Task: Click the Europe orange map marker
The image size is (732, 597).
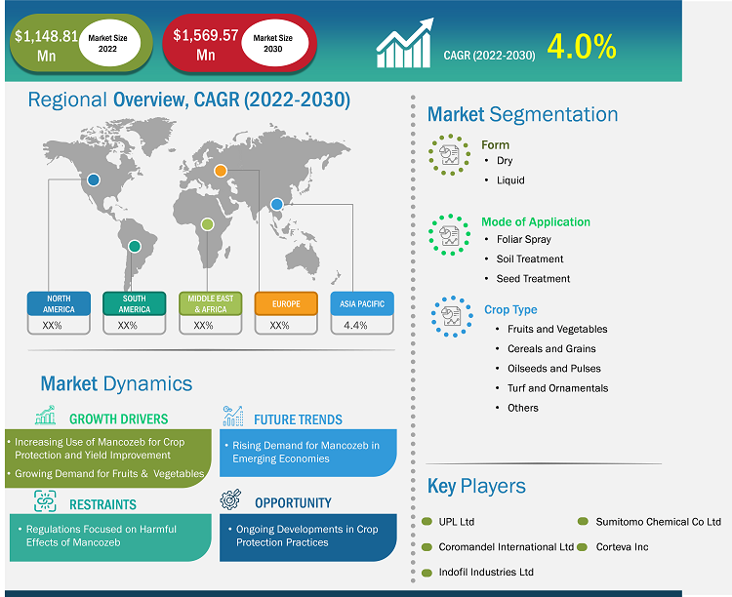Action: pos(223,174)
